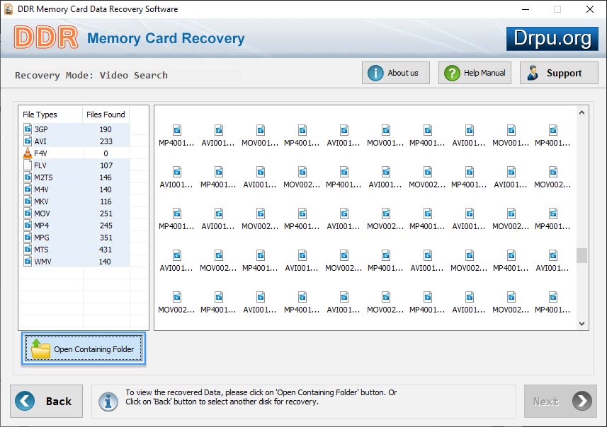Click the file list scrollbar thumb
The width and height of the screenshot is (607, 427).
(x=582, y=255)
